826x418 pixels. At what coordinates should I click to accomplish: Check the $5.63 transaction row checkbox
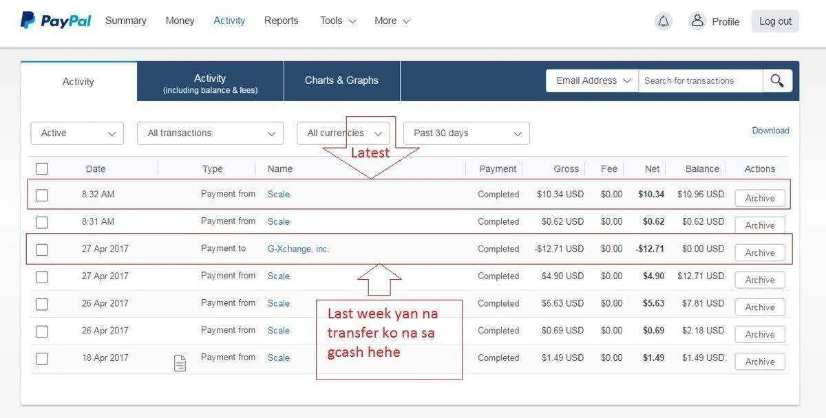click(x=42, y=304)
